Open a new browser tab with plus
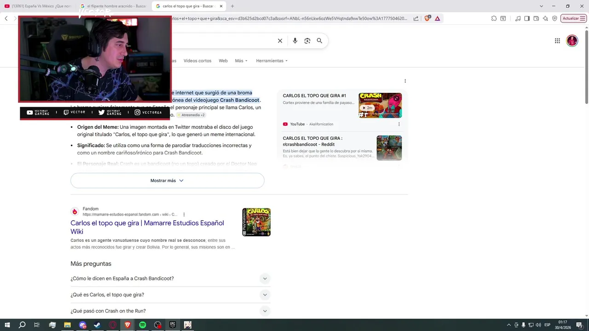The height and width of the screenshot is (331, 589). 232,6
